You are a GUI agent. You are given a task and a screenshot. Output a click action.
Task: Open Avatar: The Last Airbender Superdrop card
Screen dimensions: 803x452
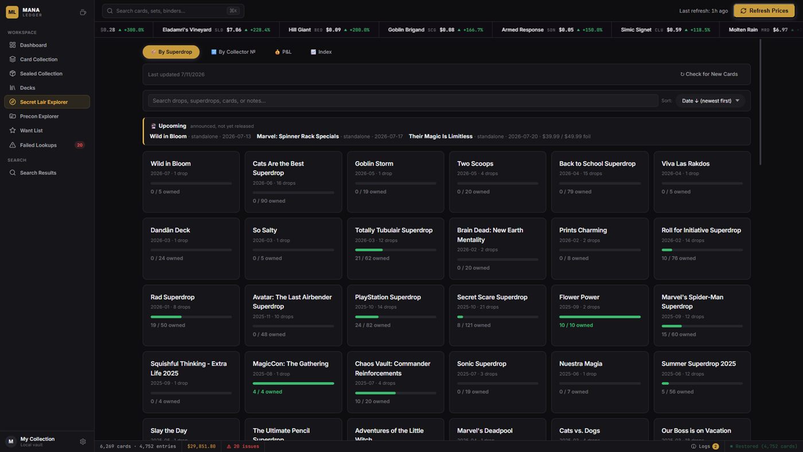point(293,315)
